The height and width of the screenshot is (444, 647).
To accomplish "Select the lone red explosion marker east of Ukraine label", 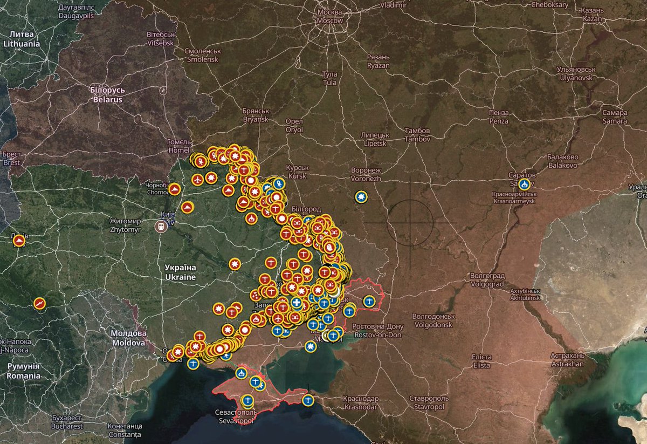I will (234, 264).
